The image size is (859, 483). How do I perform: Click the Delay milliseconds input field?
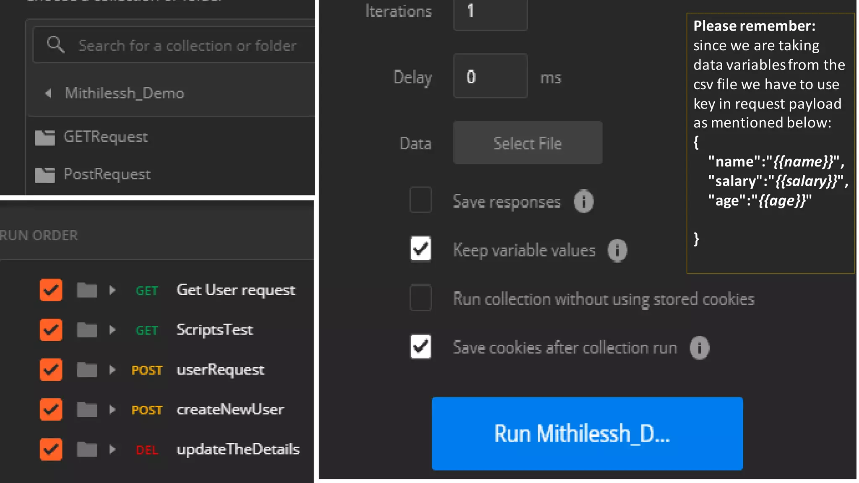tap(490, 76)
